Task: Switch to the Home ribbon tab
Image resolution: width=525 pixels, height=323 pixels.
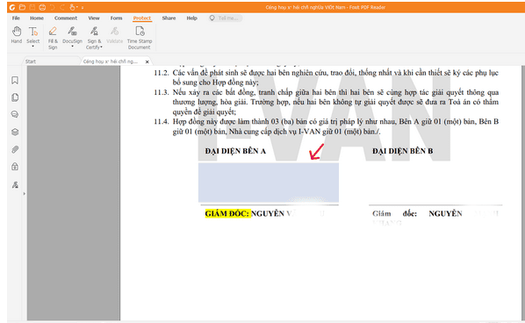Action: coord(37,18)
